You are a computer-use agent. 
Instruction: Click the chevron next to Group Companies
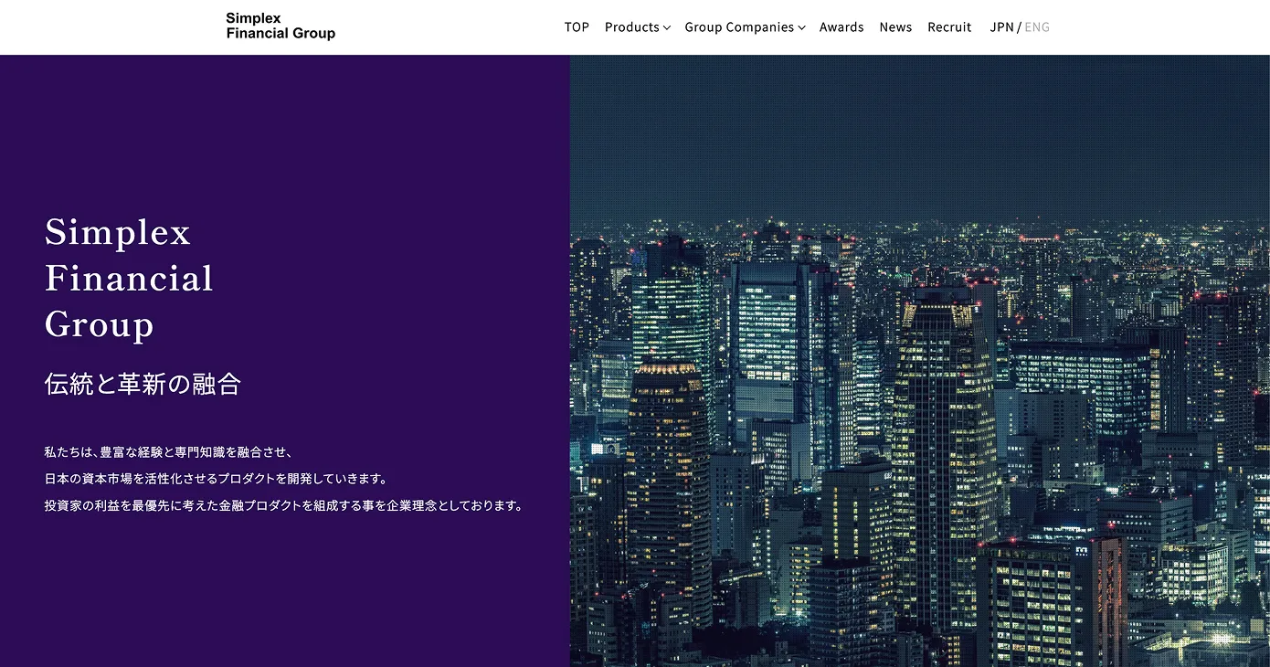[x=801, y=28]
